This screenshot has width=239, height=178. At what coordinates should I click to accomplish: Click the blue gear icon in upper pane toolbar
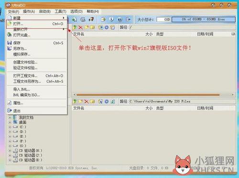pyautogui.click(x=107, y=28)
